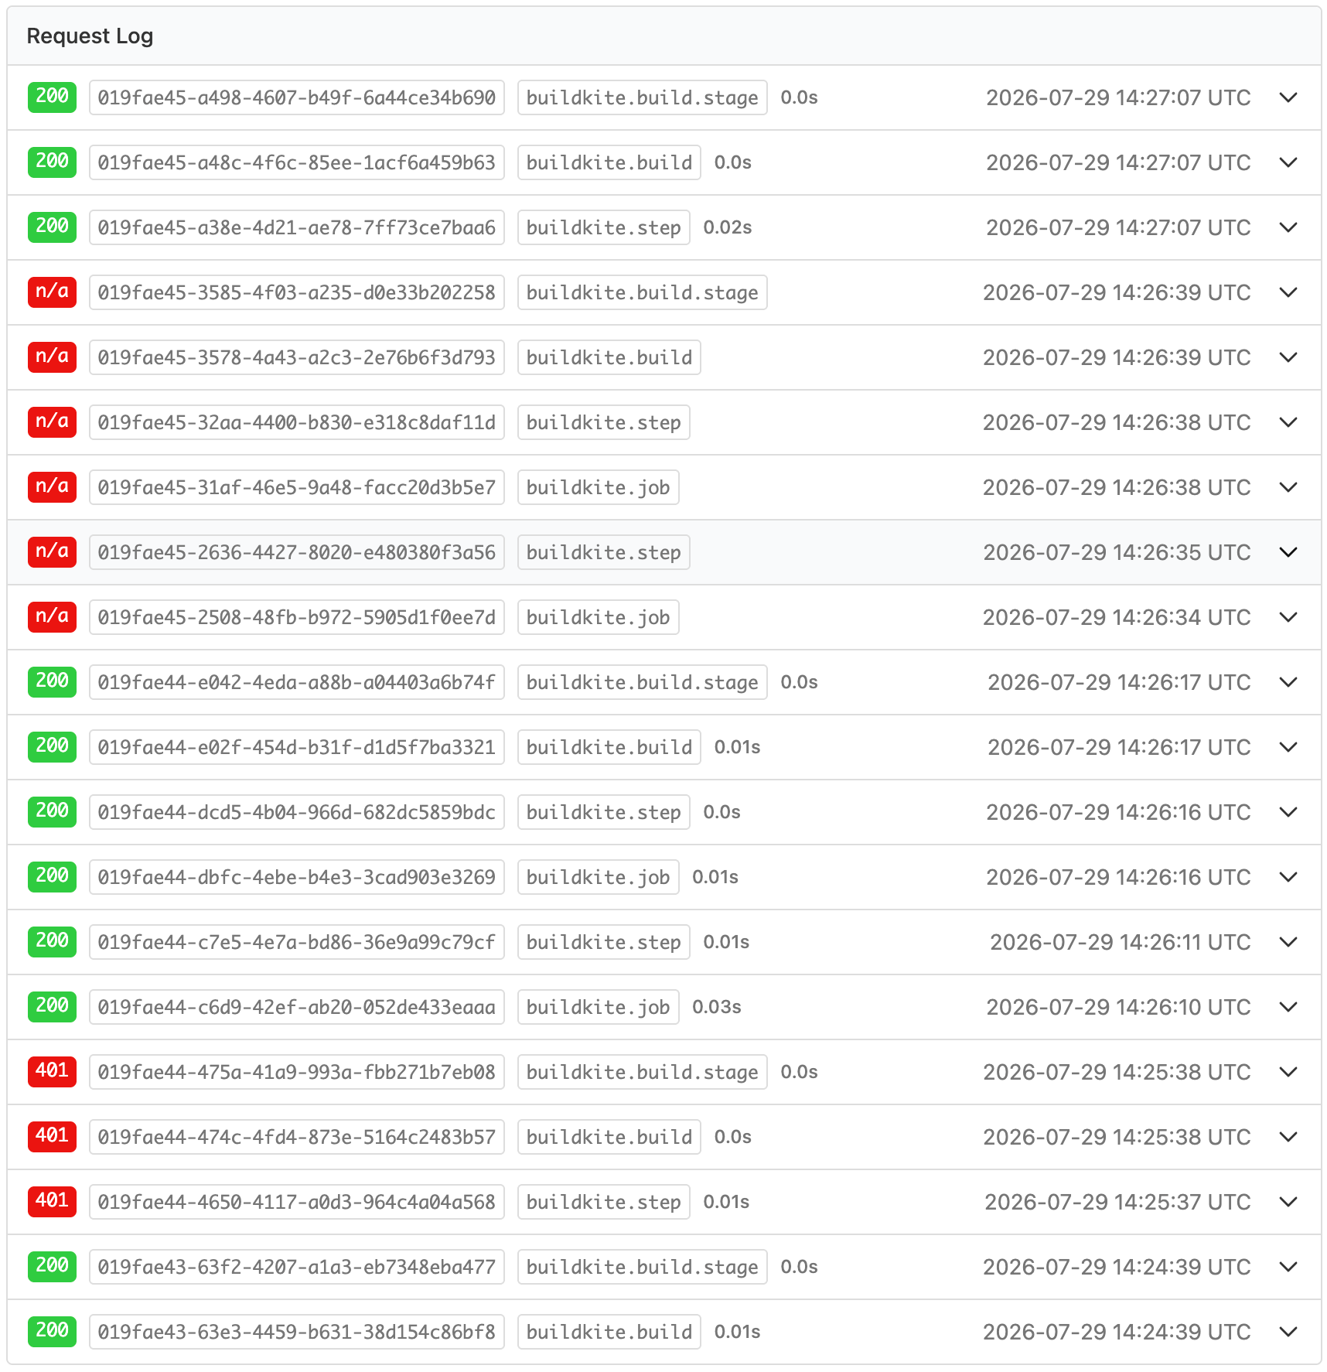Expand chevron for 019fae43-63f2-4207-a1a3-eb7348eba477
The image size is (1327, 1372).
click(1288, 1267)
